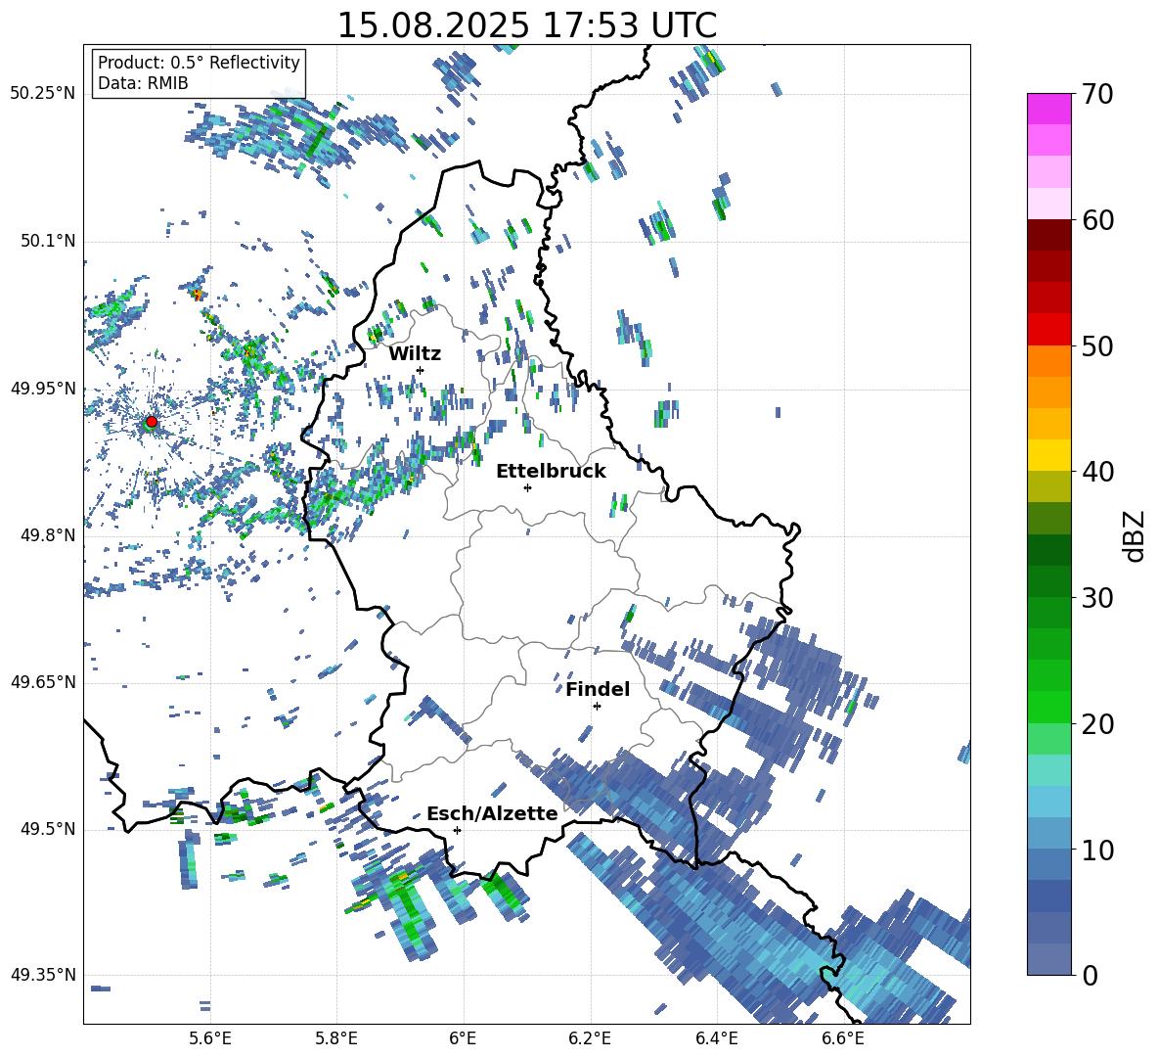Image resolution: width=1158 pixels, height=1058 pixels.
Task: Click the 49.35°N latitude label
Action: pos(43,975)
